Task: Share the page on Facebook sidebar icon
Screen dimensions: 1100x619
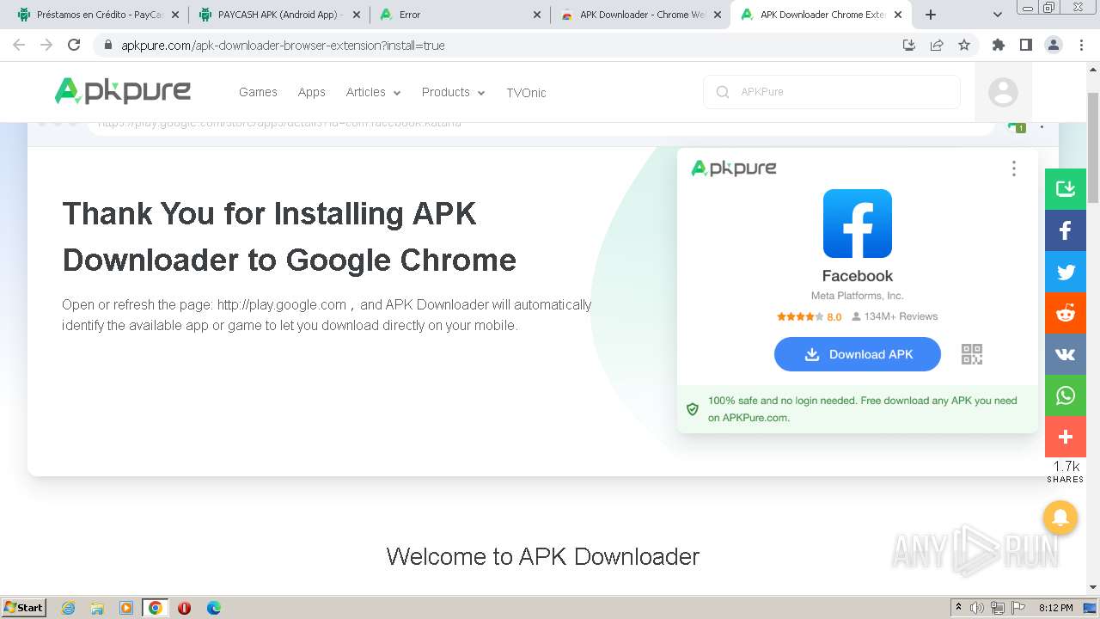Action: click(x=1066, y=230)
